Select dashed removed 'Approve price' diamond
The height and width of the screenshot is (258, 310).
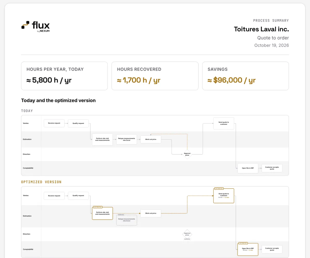(187, 234)
